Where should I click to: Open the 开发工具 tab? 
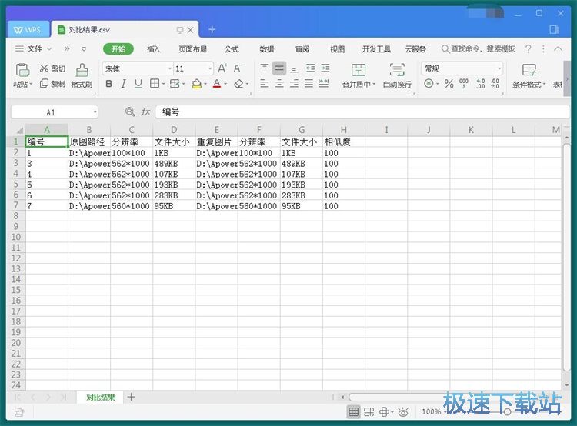pyautogui.click(x=376, y=49)
